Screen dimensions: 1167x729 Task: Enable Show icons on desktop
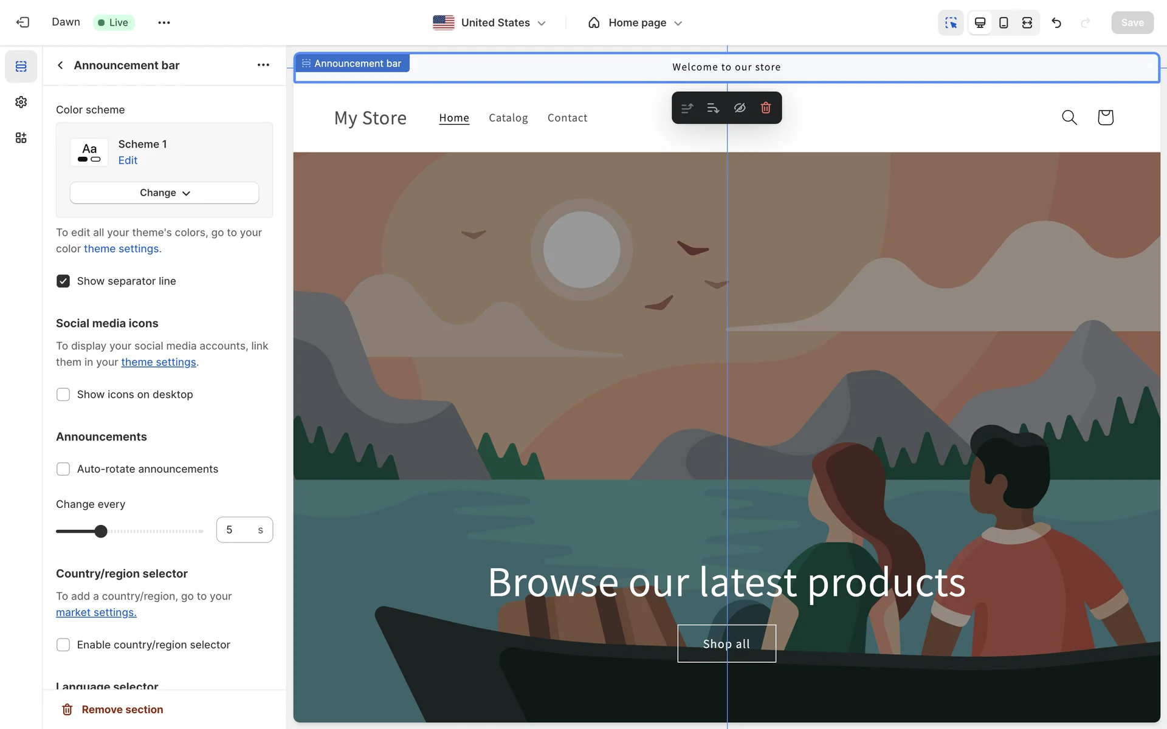tap(63, 395)
